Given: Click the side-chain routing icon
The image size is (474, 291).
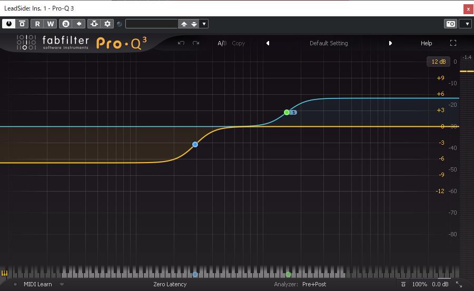Looking at the screenshot, I should pyautogui.click(x=94, y=24).
